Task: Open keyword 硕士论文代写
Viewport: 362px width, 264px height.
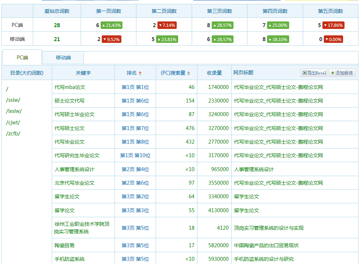Action: point(70,101)
